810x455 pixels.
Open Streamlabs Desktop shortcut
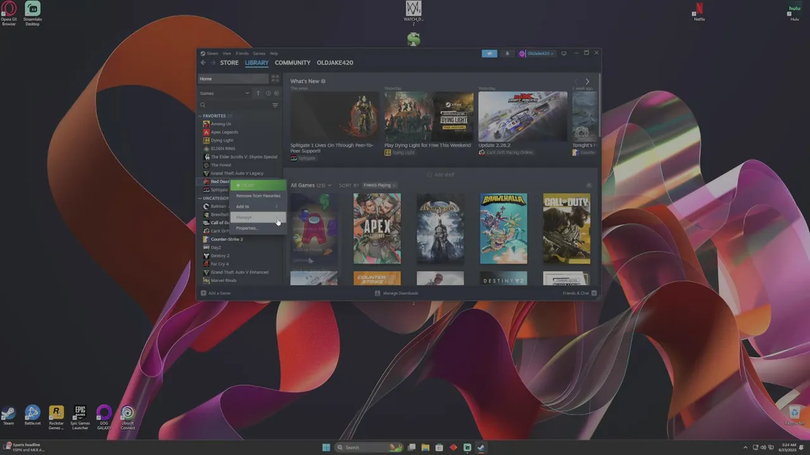(32, 13)
